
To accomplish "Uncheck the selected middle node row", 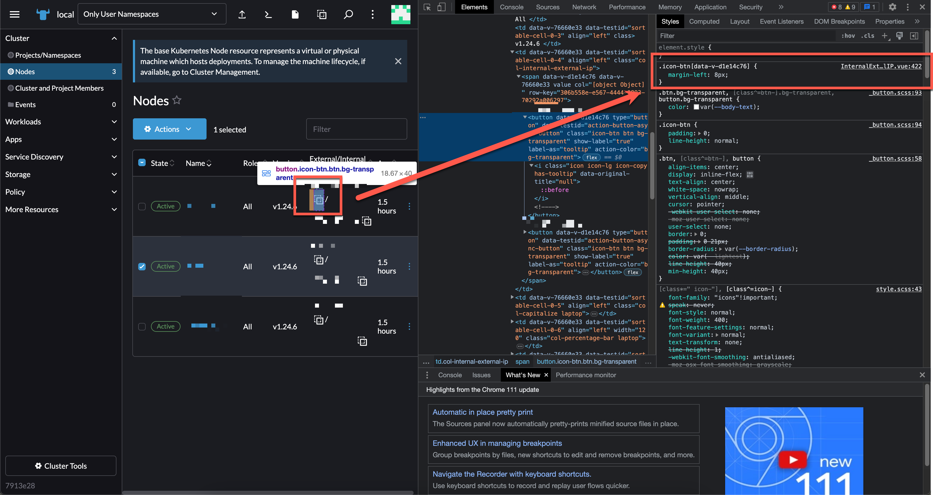I will [x=142, y=266].
